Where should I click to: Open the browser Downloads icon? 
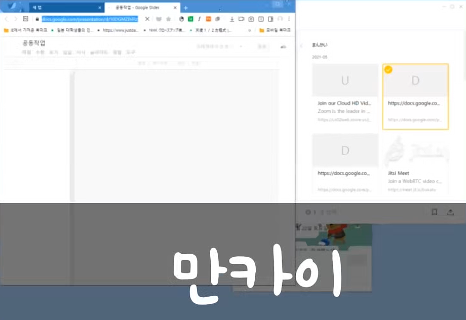pyautogui.click(x=232, y=19)
